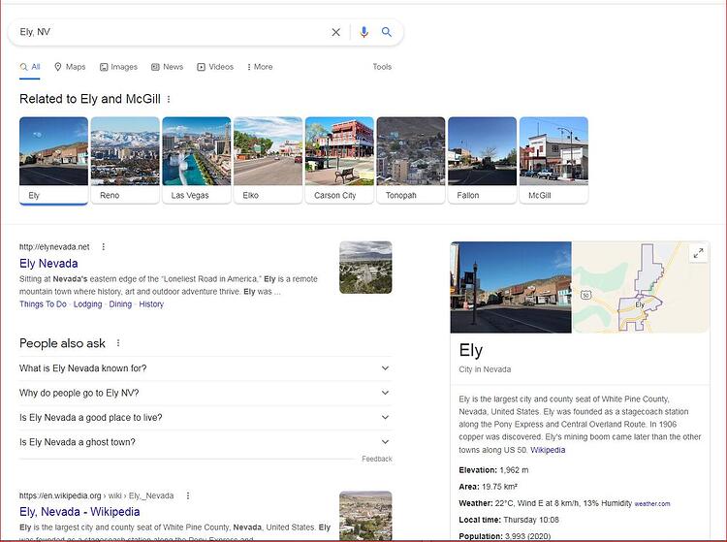Screen dimensions: 727x542
Task: Open the Ely Nevada result title
Action: [x=48, y=264]
